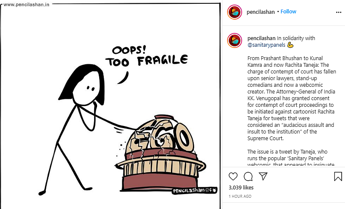Viewport: 345px width, 209px height.
Task: Open the @sanitarypanels mention link
Action: point(266,45)
